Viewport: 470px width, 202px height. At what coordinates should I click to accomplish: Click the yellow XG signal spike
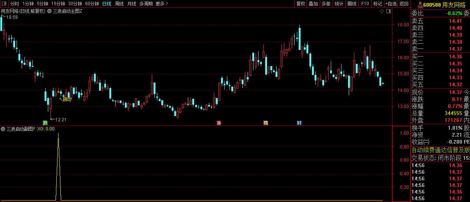click(58, 167)
